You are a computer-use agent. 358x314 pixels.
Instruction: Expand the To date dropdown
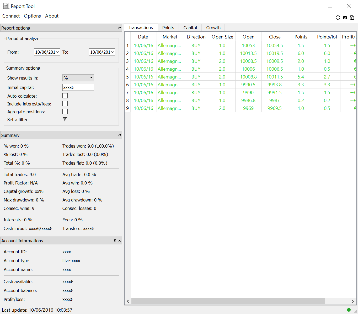coord(113,52)
